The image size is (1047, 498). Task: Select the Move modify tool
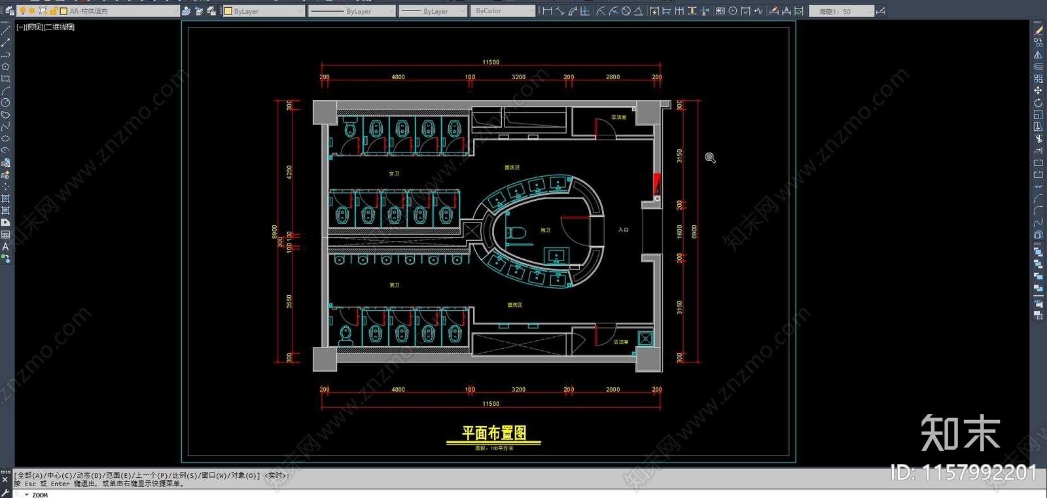(x=1038, y=90)
